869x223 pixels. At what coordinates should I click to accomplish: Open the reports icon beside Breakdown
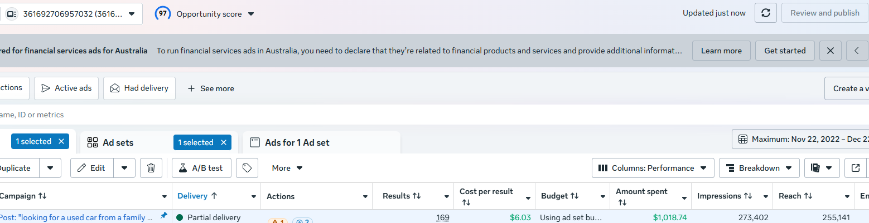[822, 168]
